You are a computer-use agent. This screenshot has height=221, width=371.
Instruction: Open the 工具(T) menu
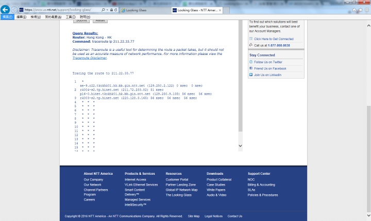(71, 17)
